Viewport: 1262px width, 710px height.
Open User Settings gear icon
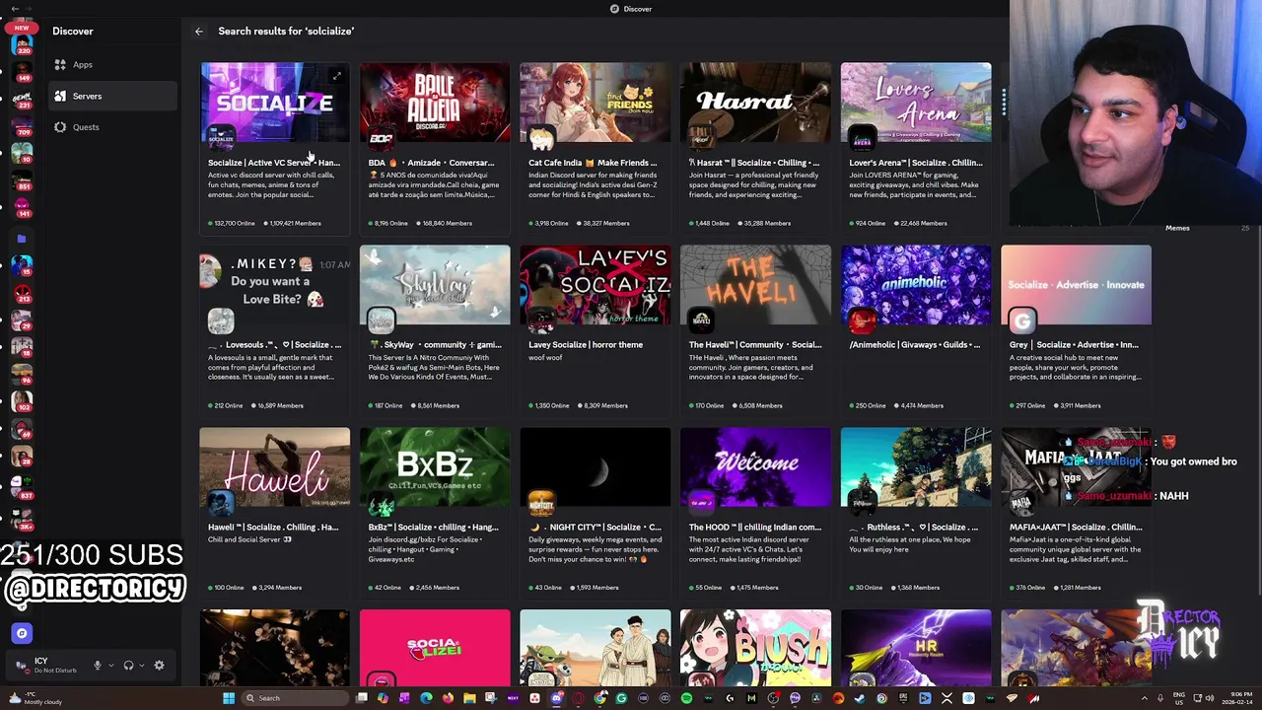tap(159, 666)
